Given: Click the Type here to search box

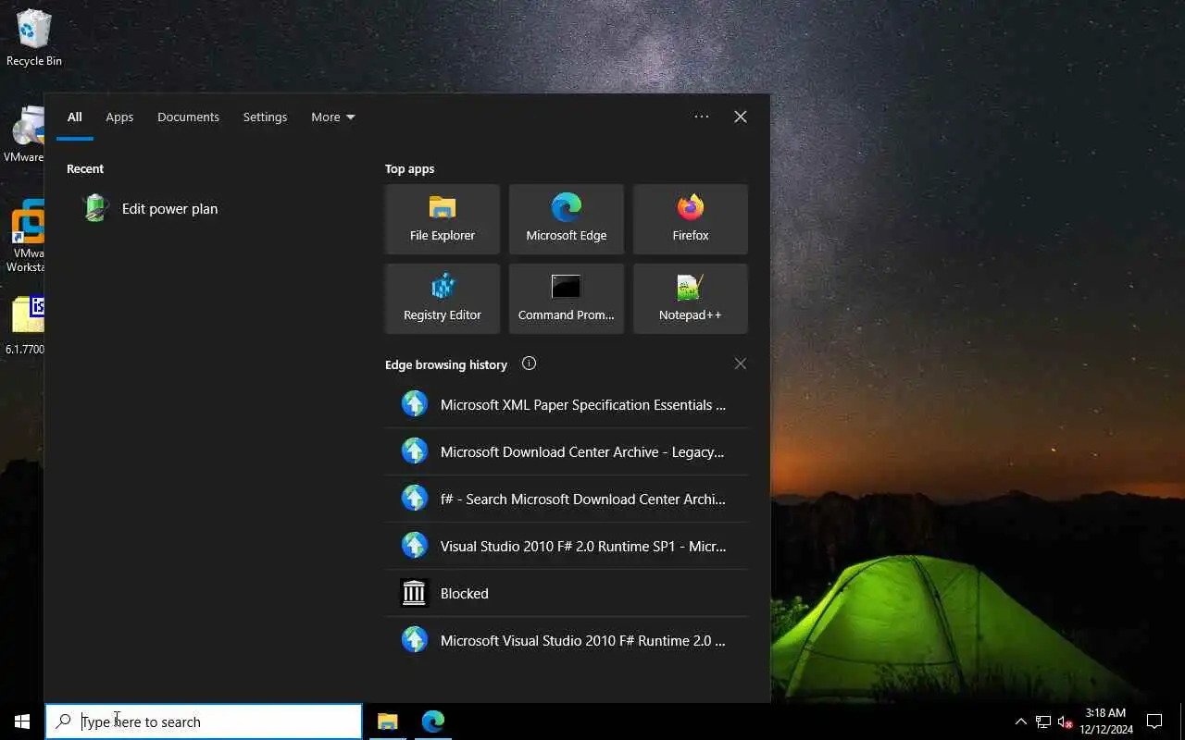Looking at the screenshot, I should 204,721.
